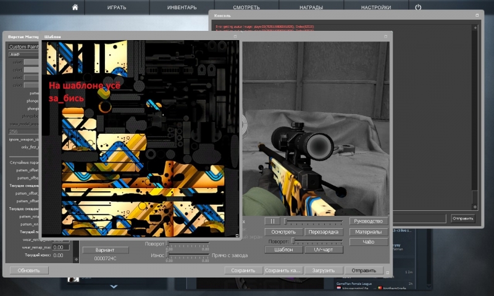Click the color0 swatch

(x=31, y=62)
